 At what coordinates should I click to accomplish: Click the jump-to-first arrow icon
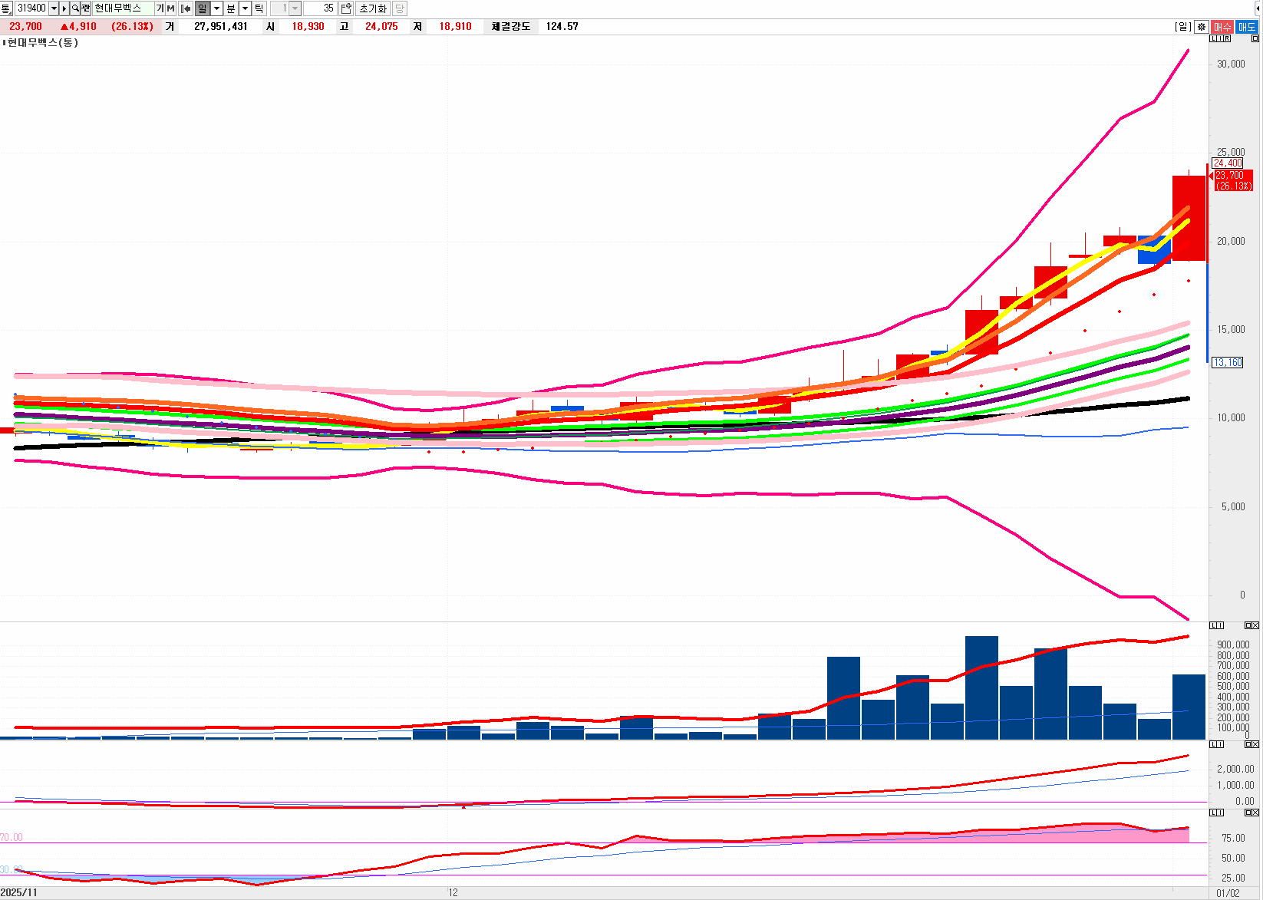[x=185, y=8]
